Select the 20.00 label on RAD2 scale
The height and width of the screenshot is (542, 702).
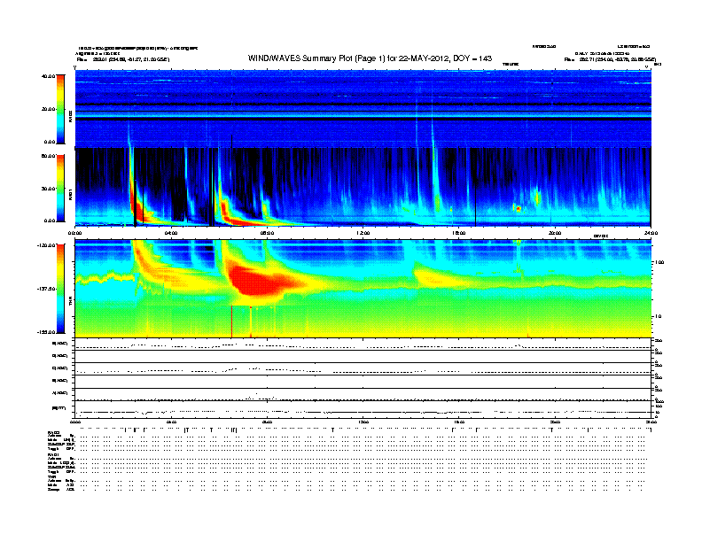[x=48, y=109]
